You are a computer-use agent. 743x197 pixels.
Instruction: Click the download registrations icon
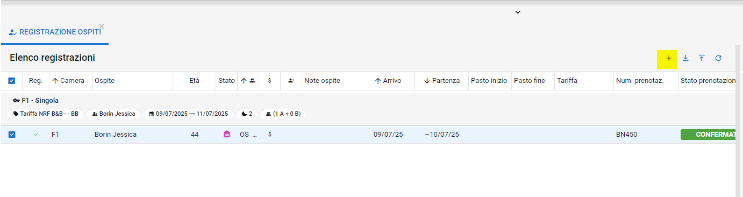[685, 58]
